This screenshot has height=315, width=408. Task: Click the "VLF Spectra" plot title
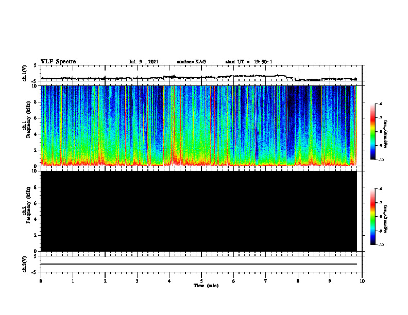[x=58, y=62]
